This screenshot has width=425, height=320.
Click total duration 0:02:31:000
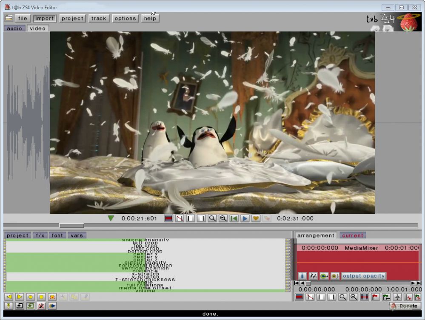pos(295,218)
